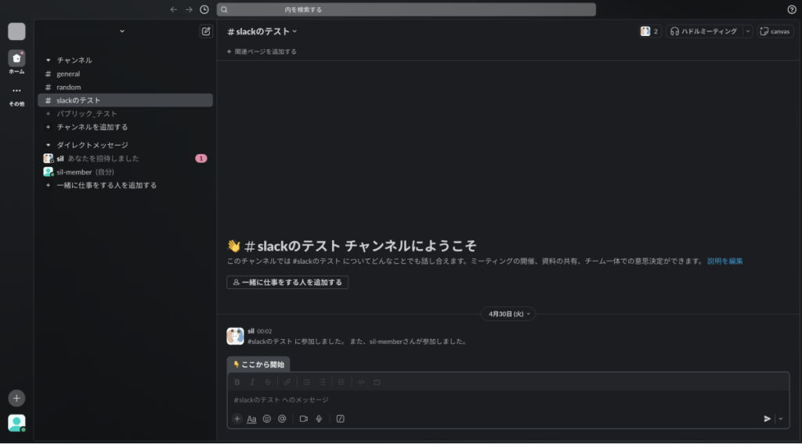Collapse the ダイレクトメッセージ section
The height and width of the screenshot is (444, 802).
coord(49,145)
